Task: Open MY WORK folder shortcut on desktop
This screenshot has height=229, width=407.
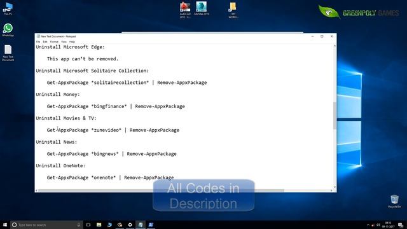Action: pos(233,10)
